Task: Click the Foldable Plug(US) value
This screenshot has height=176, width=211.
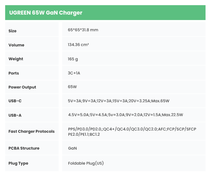Action: click(86, 163)
